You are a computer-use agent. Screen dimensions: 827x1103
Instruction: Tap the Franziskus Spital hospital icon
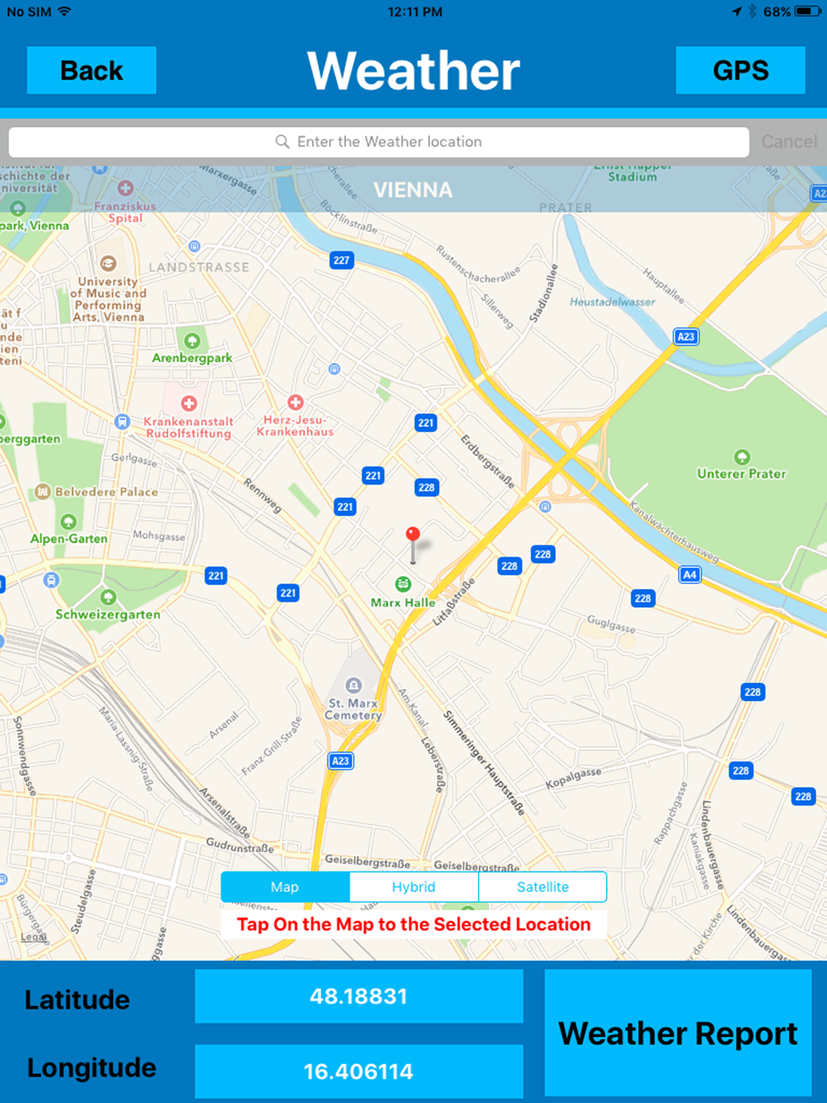pyautogui.click(x=125, y=189)
